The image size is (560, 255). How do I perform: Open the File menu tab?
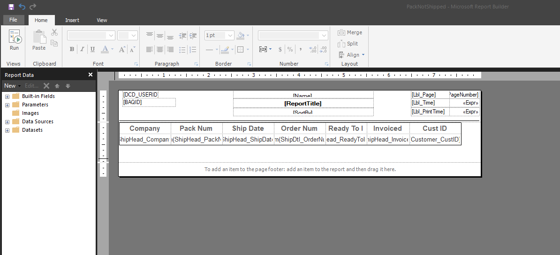click(x=13, y=20)
